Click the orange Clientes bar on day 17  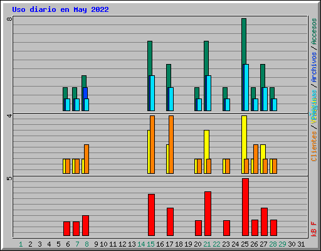(171, 144)
